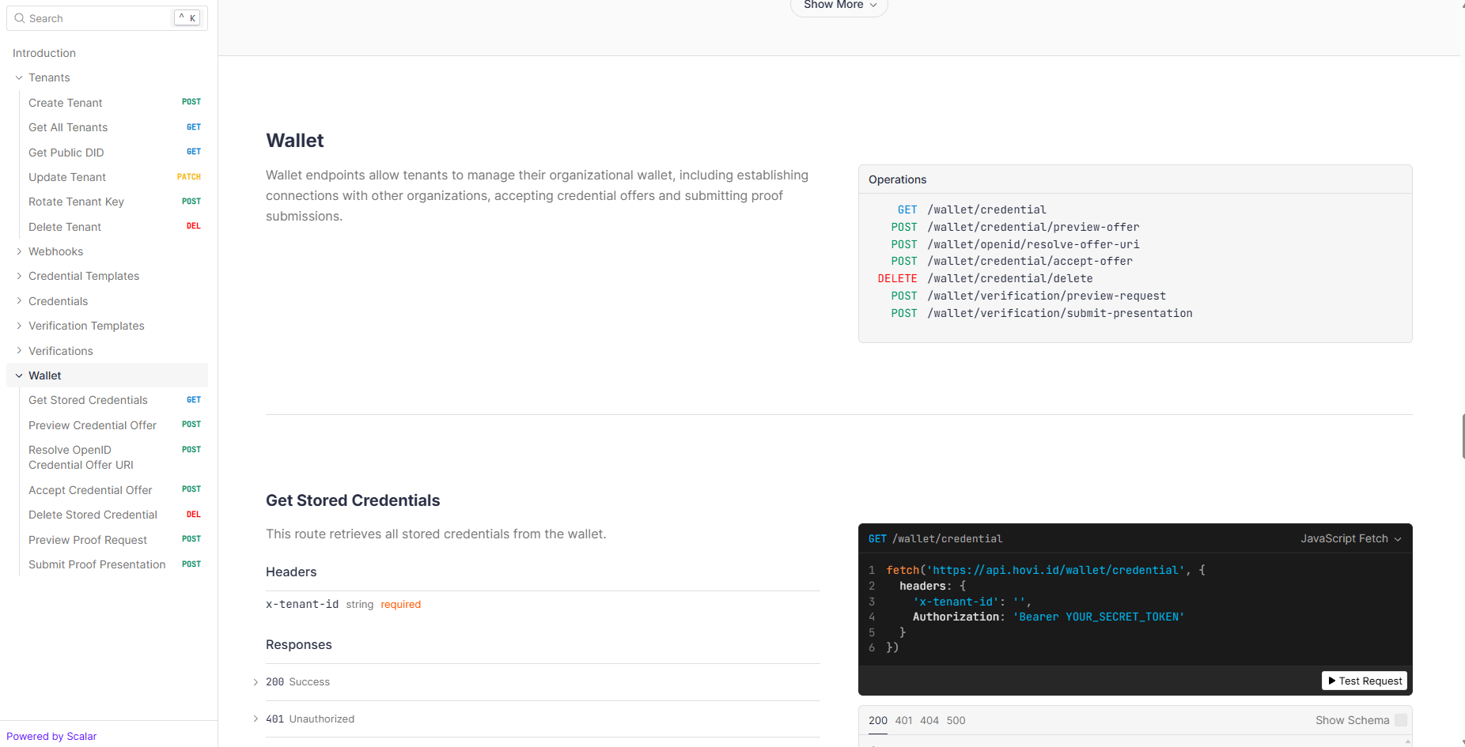This screenshot has width=1465, height=747.
Task: Open the /wallet/credential/accept-offer operation link
Action: [x=1029, y=261]
